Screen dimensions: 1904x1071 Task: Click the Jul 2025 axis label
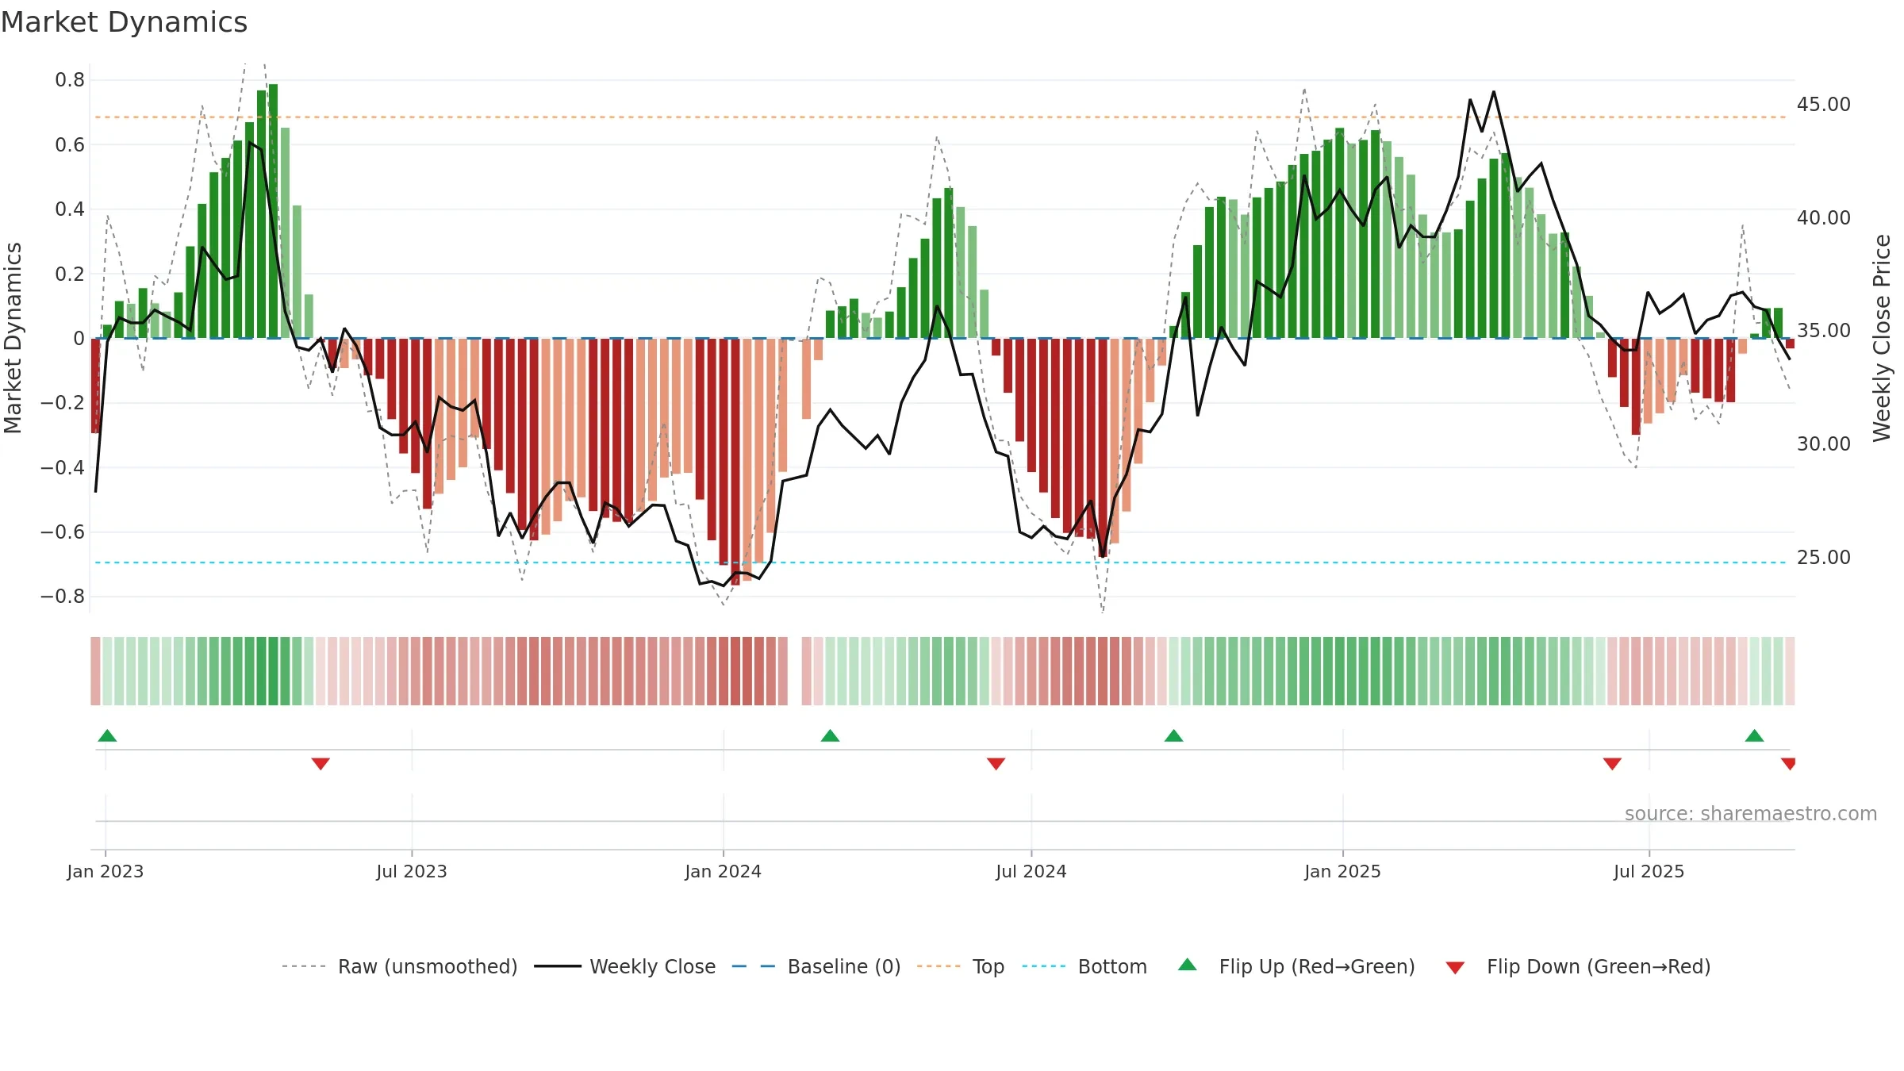[1649, 871]
